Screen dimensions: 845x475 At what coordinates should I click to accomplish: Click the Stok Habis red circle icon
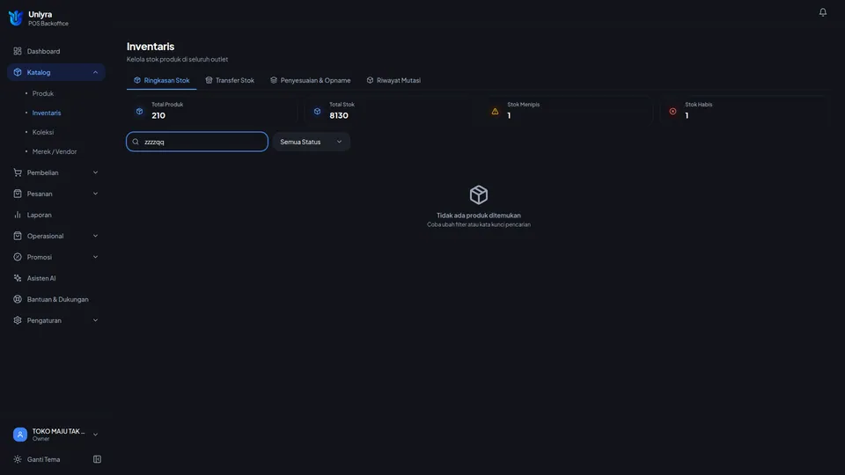(x=672, y=111)
